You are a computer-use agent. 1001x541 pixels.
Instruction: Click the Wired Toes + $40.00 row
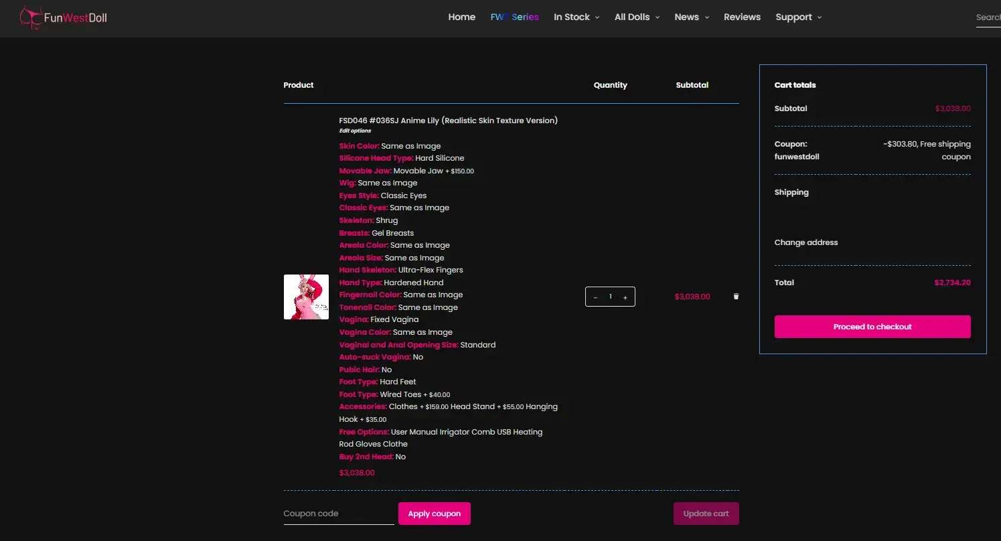coord(394,394)
